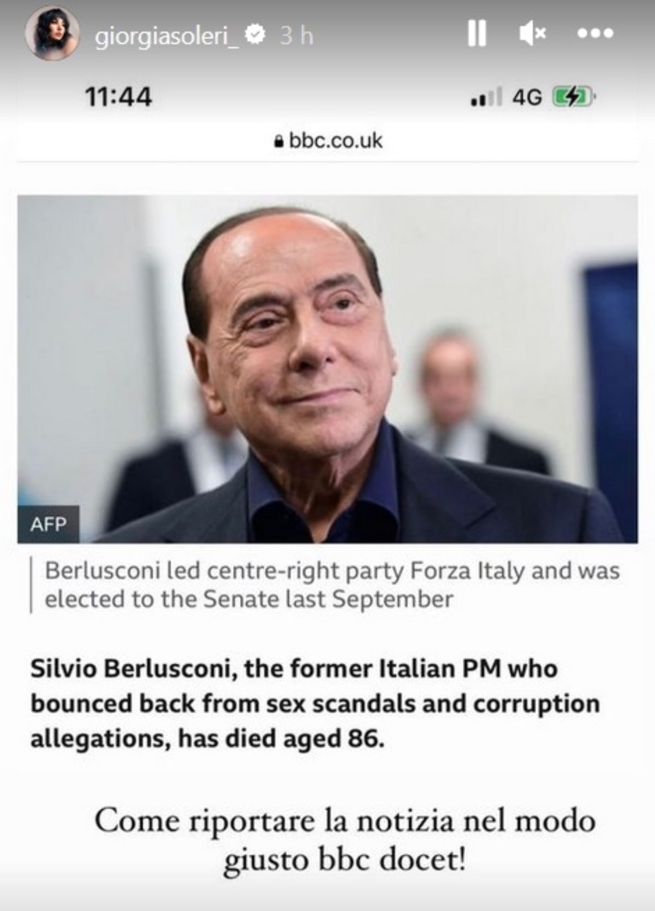The image size is (655, 911).
Task: Tap the giorgiasoleri_ username
Action: pos(166,36)
